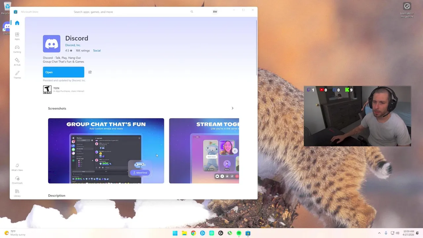Open the Apps section in sidebar
The height and width of the screenshot is (238, 423).
click(x=17, y=36)
